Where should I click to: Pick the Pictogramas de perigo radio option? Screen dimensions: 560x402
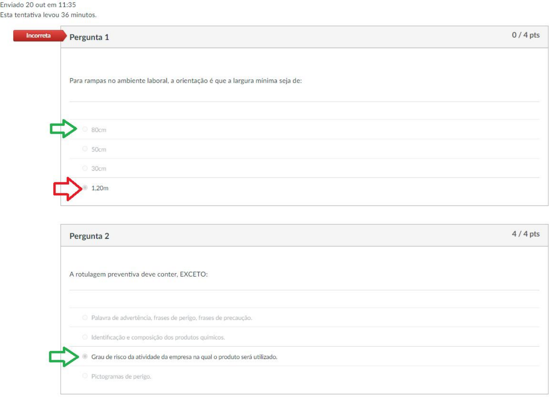pyautogui.click(x=85, y=376)
